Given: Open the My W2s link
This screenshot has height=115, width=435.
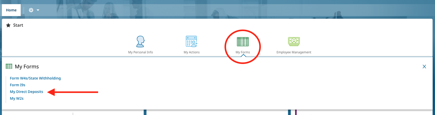Looking at the screenshot, I should pyautogui.click(x=17, y=98).
